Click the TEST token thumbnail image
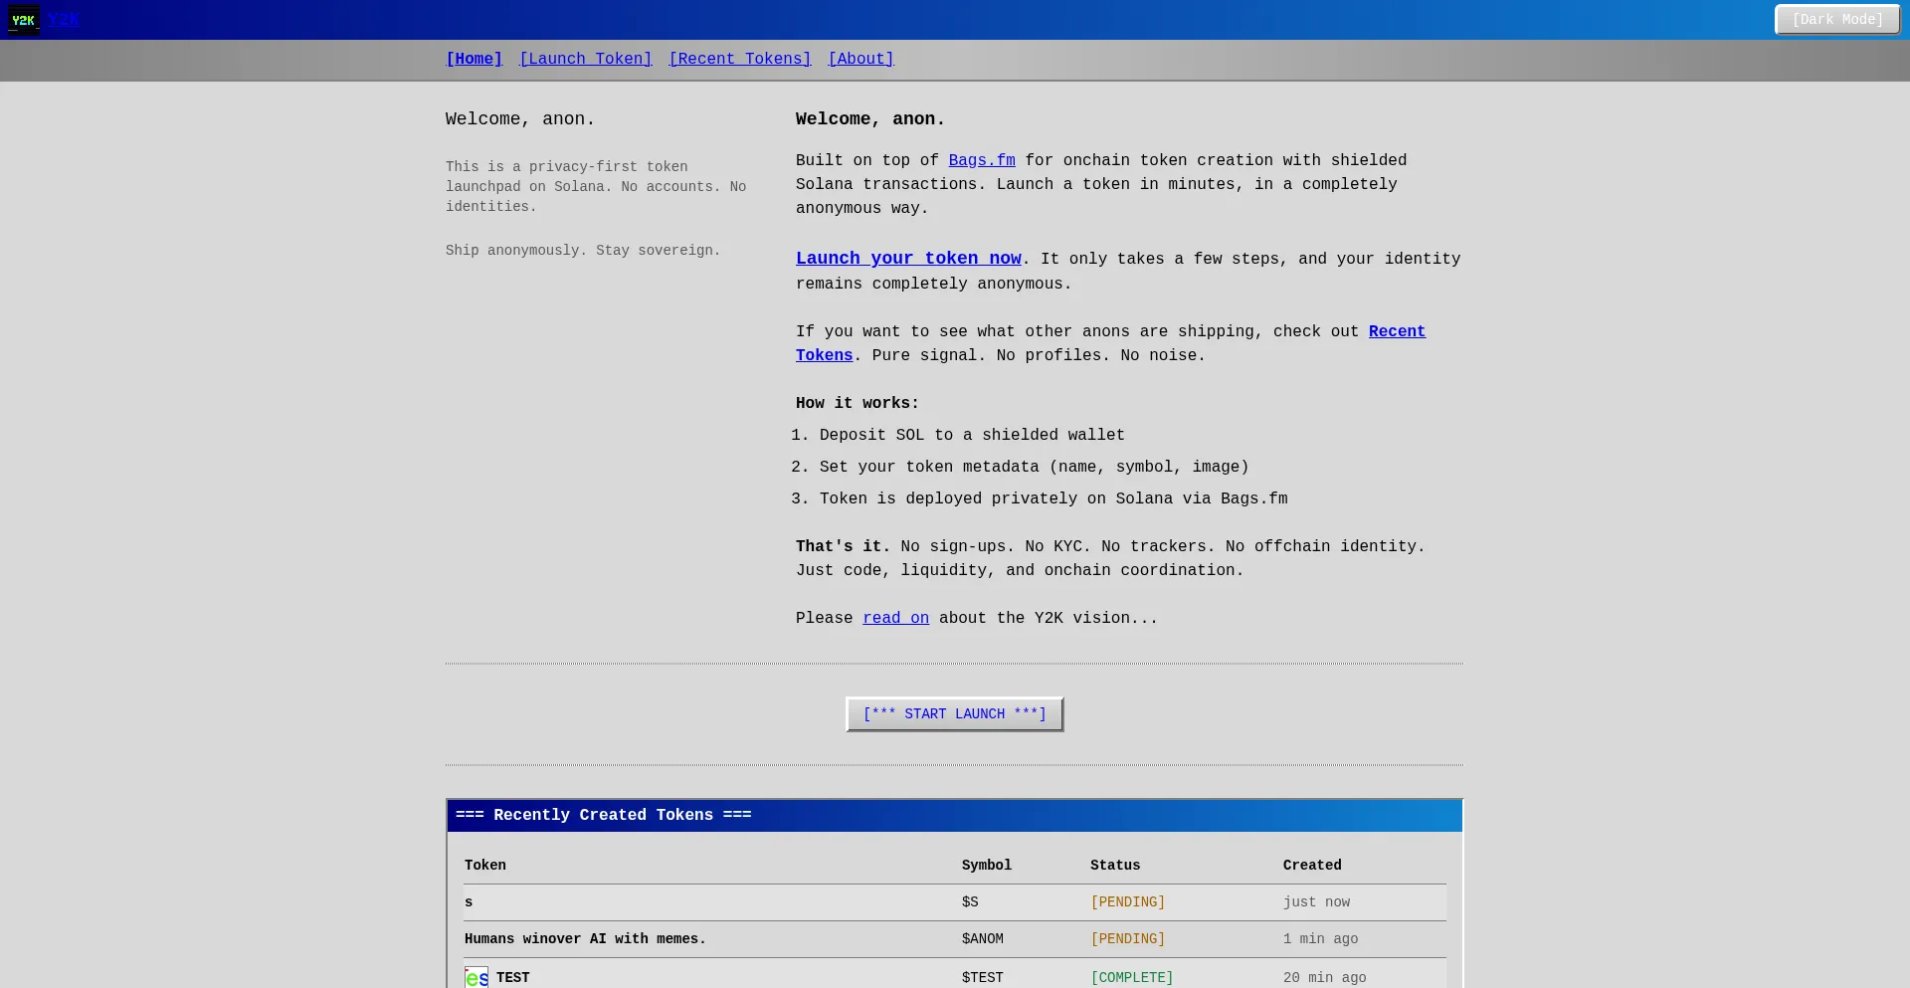Viewport: 1910px width, 988px height. [477, 977]
